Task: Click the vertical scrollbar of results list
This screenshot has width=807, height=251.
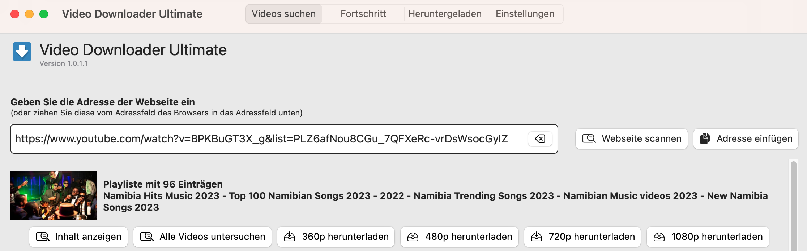Action: [x=794, y=206]
